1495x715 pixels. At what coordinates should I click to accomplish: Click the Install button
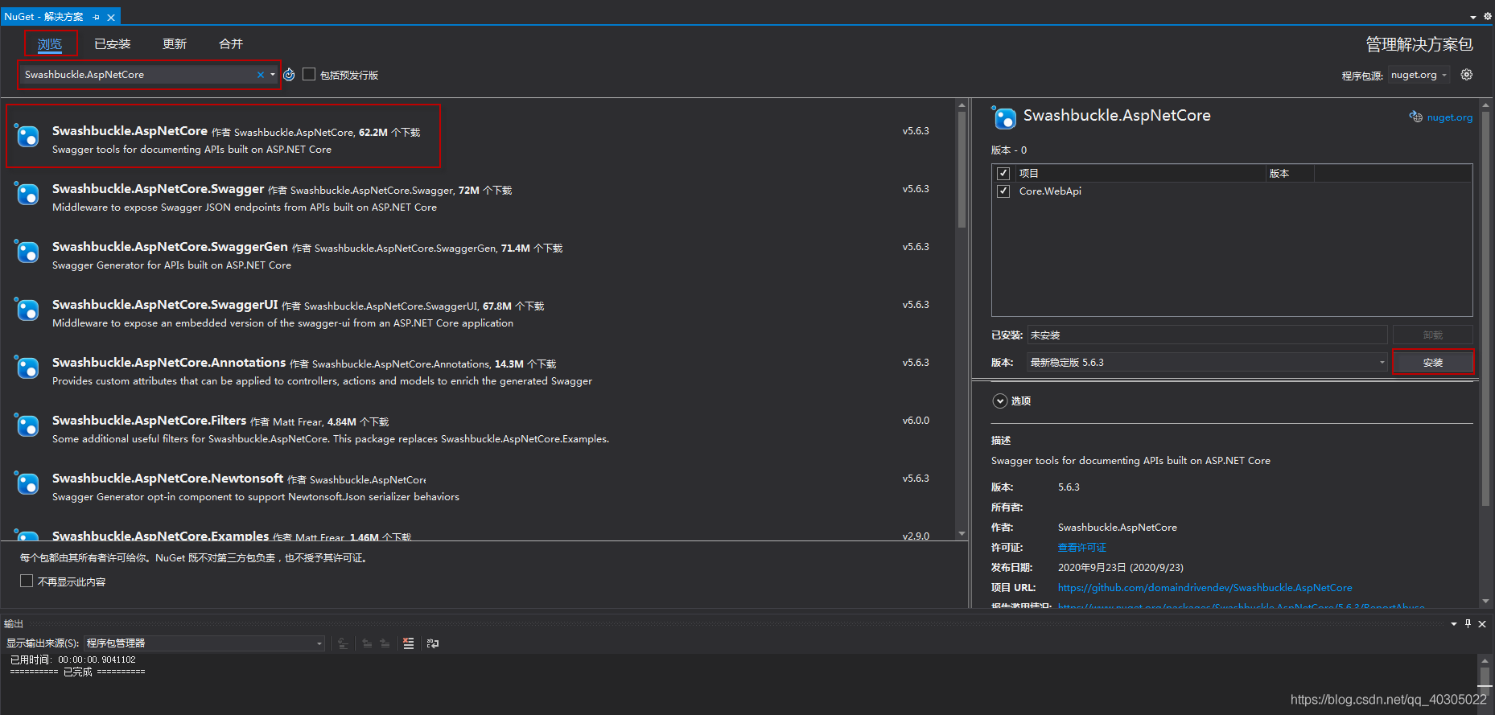coord(1433,362)
